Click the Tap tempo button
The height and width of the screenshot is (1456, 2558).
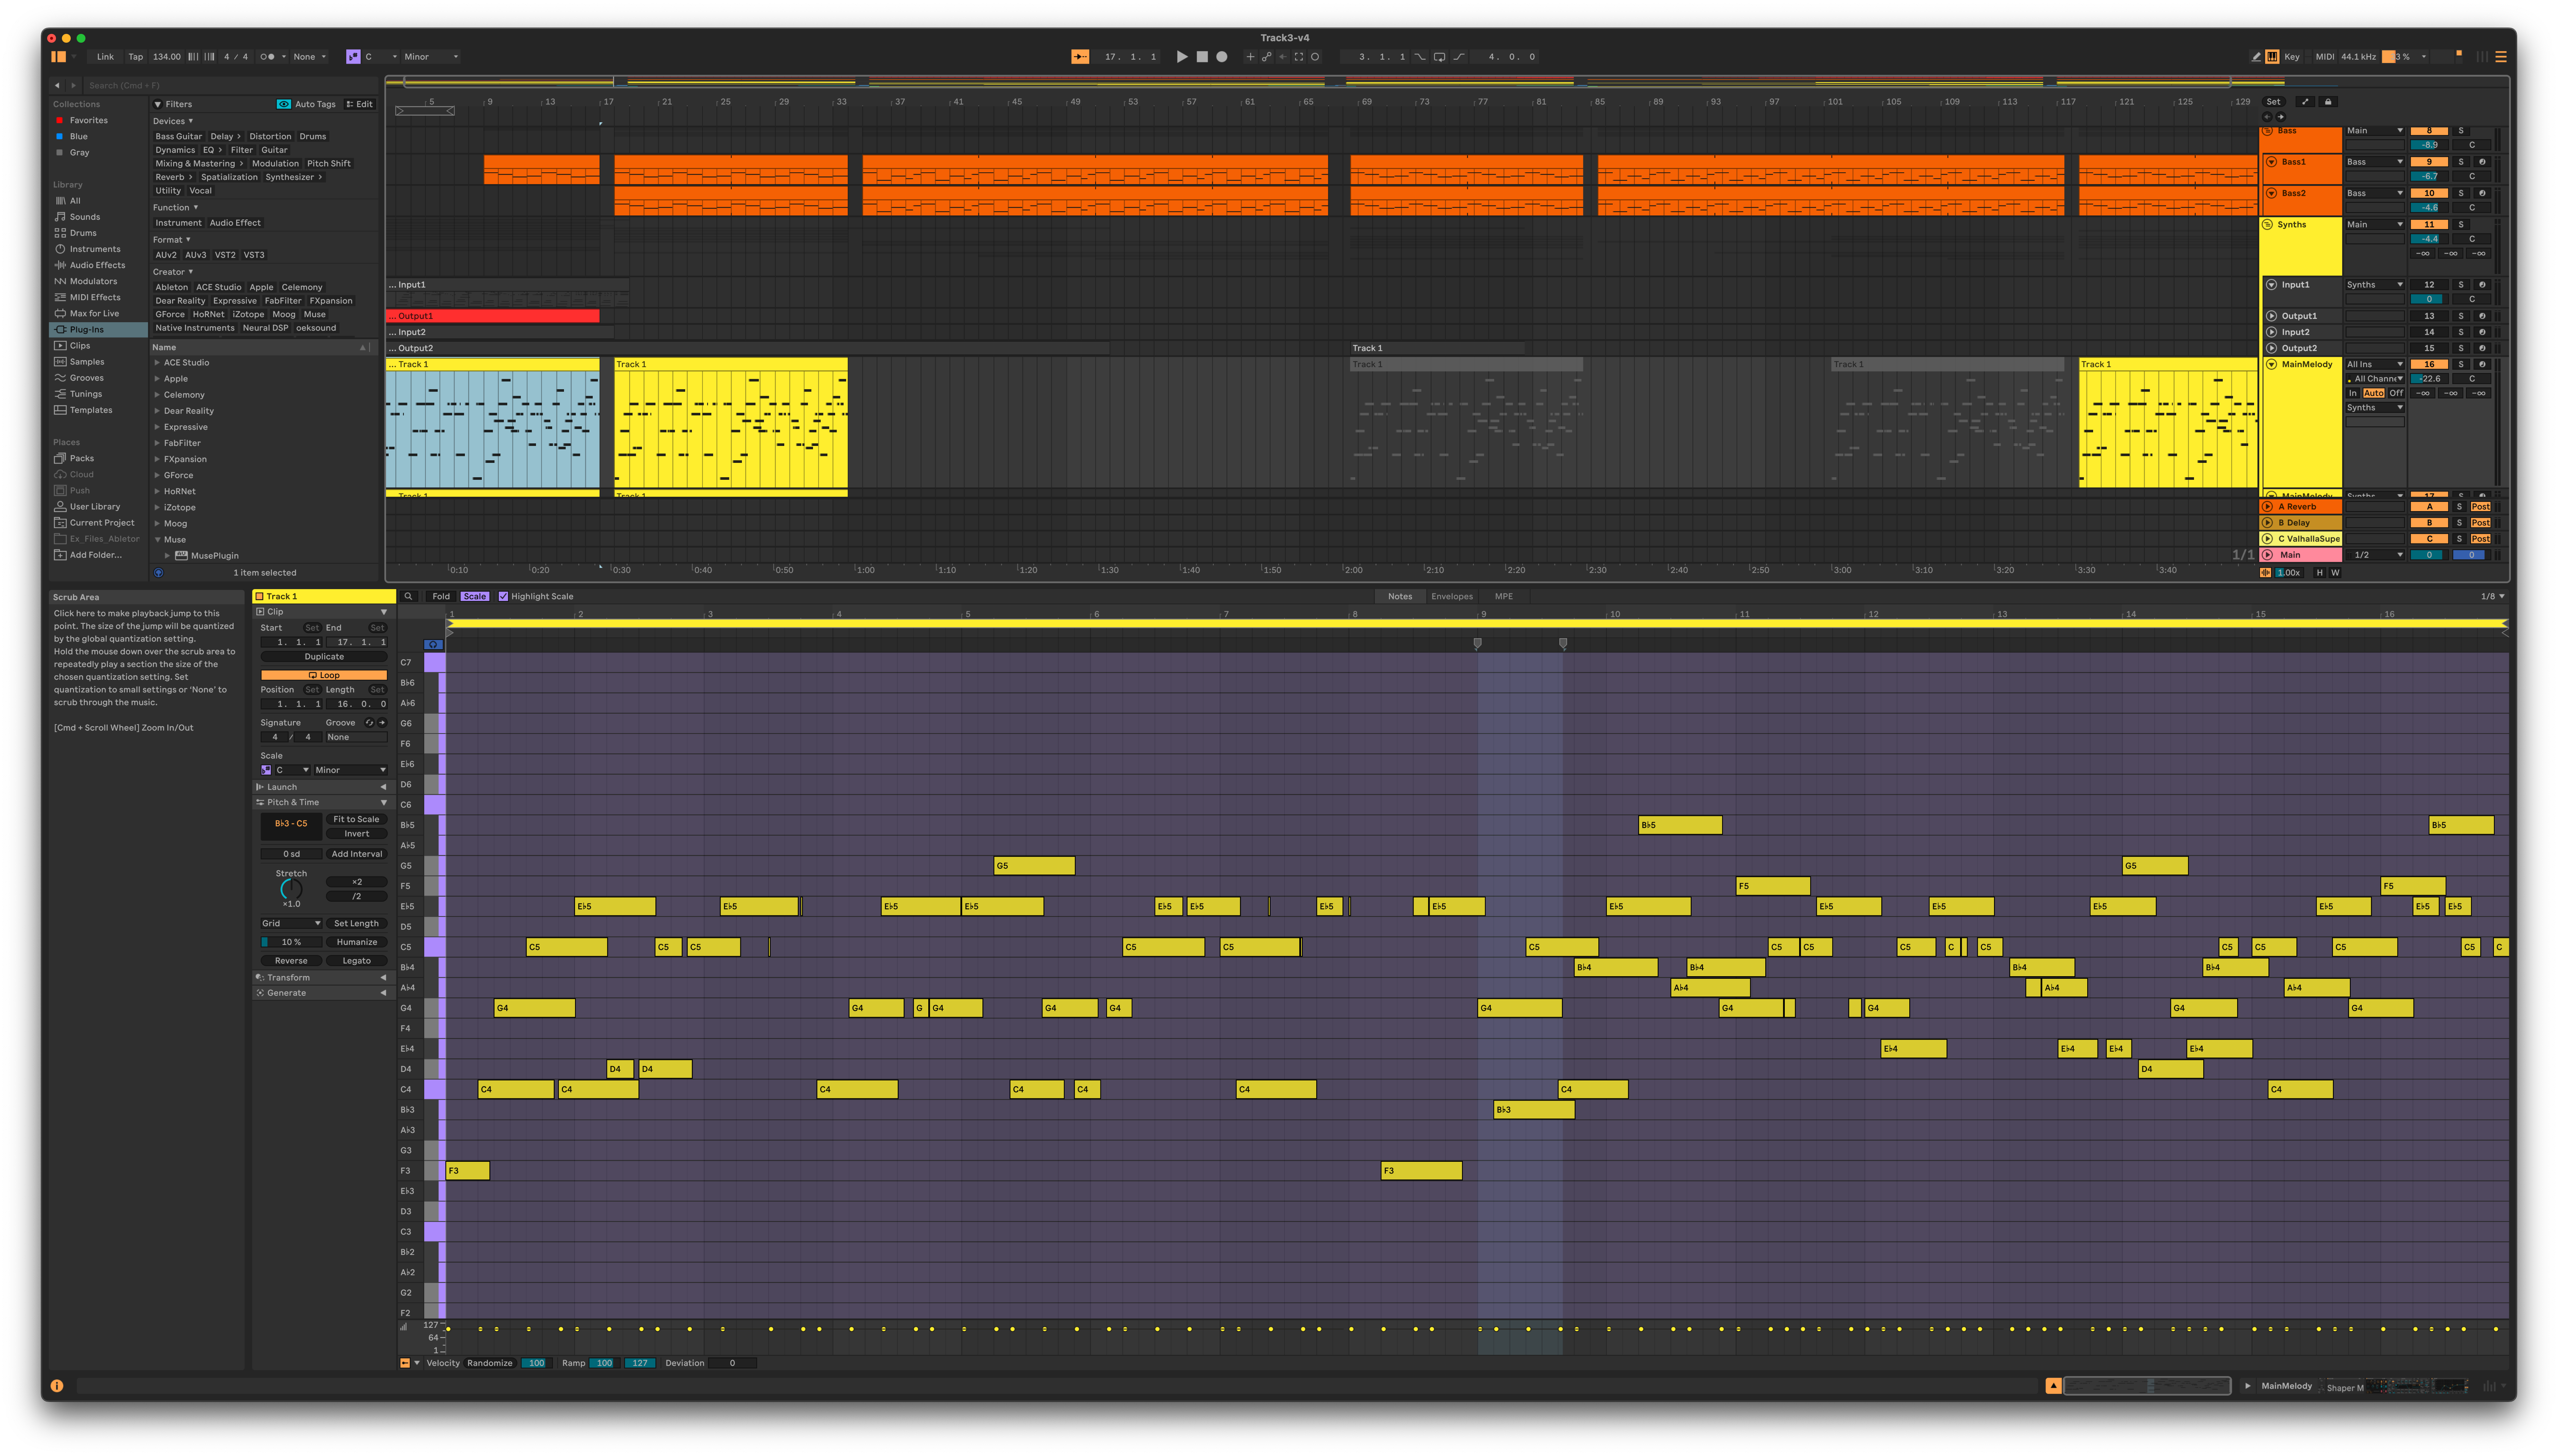pyautogui.click(x=135, y=57)
